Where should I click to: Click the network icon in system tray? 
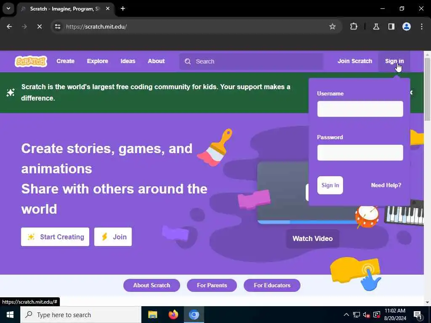coord(357,315)
